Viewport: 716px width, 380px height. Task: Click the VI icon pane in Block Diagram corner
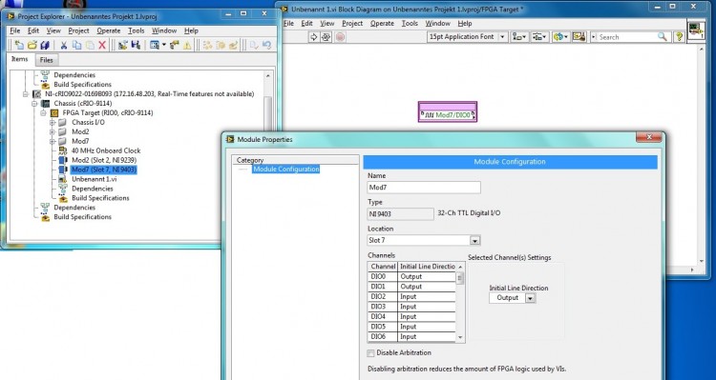(x=696, y=30)
